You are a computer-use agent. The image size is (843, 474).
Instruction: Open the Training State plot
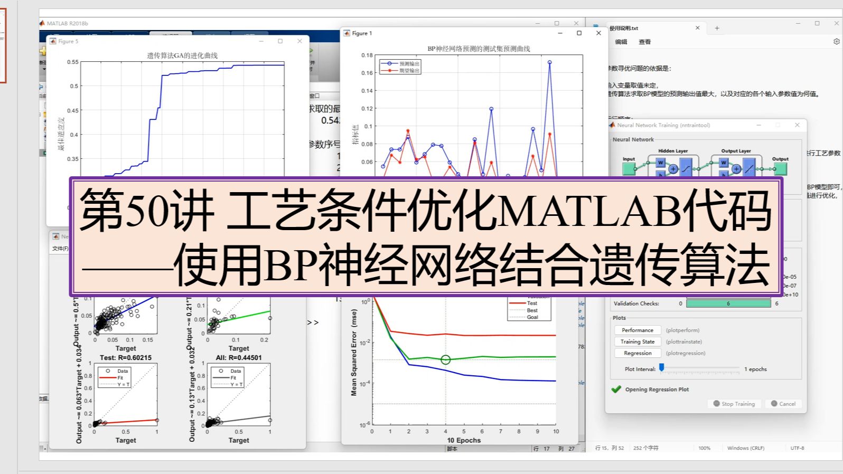[637, 342]
